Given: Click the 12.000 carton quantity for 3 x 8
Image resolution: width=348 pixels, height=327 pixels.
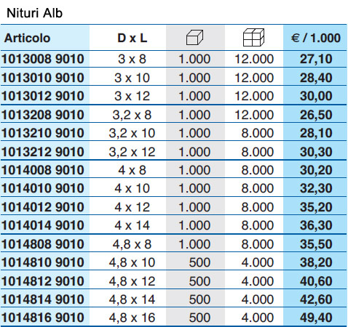Looking at the screenshot, I should [x=254, y=59].
